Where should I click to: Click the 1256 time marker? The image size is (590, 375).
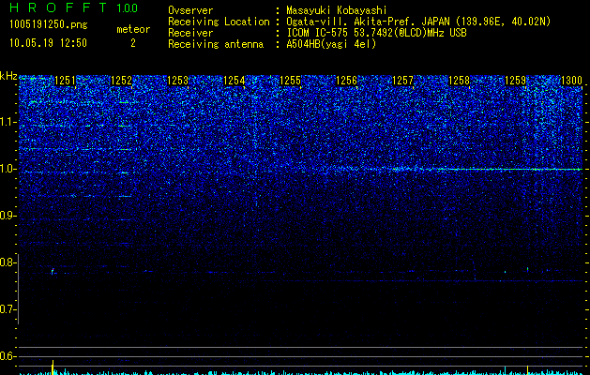coord(346,81)
